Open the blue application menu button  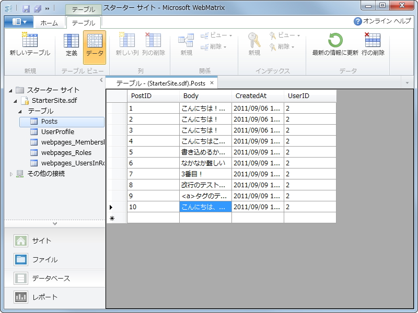click(x=19, y=22)
